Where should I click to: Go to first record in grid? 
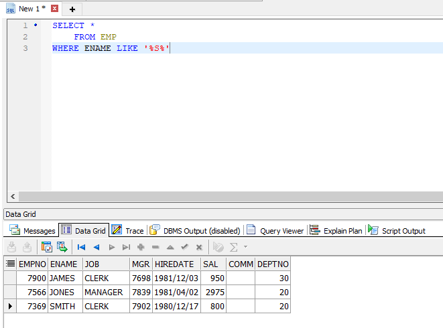(x=81, y=247)
